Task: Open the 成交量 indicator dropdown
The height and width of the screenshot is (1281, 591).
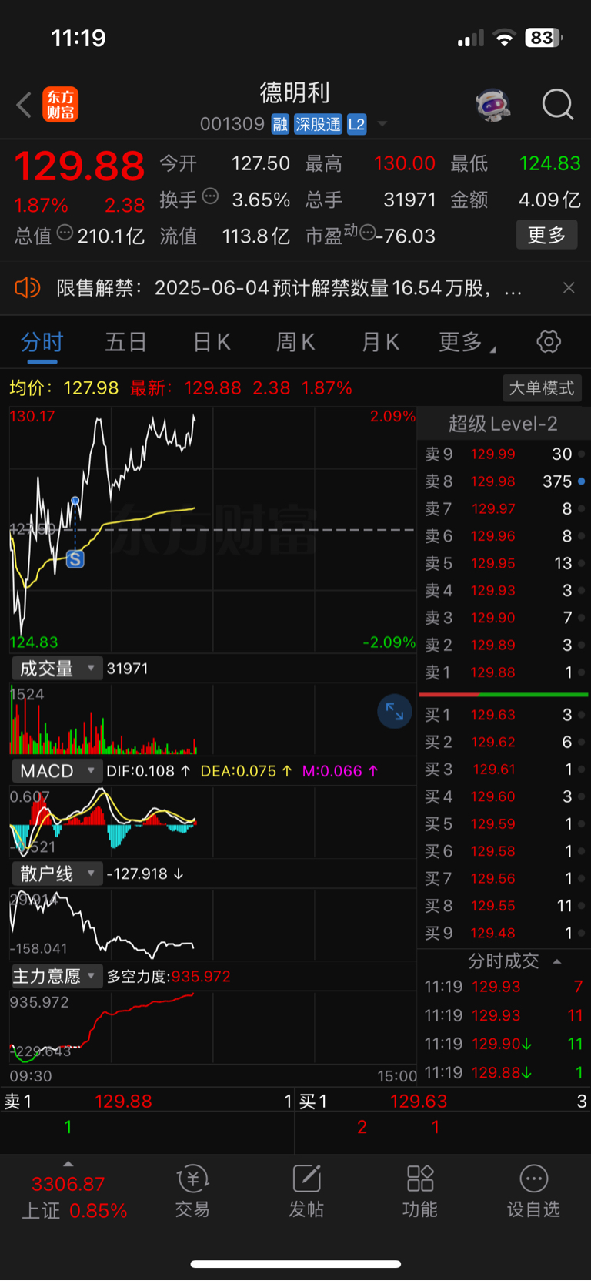Action: tap(56, 669)
